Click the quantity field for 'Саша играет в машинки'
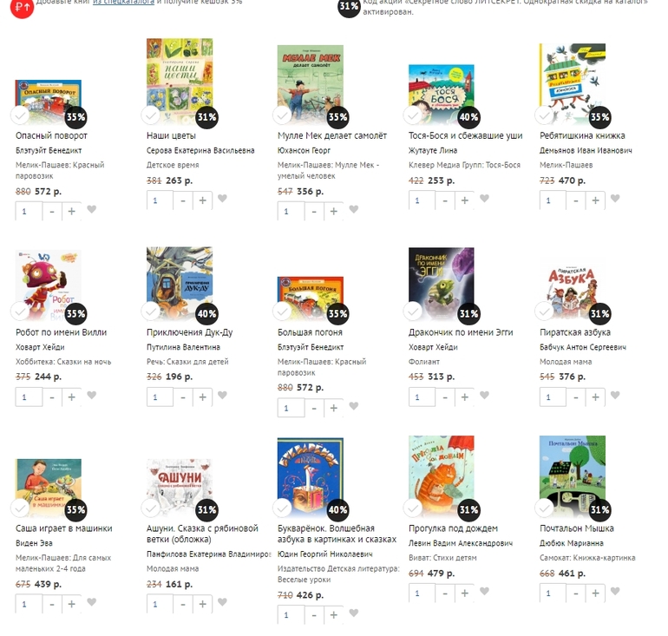This screenshot has width=668, height=636. [29, 604]
